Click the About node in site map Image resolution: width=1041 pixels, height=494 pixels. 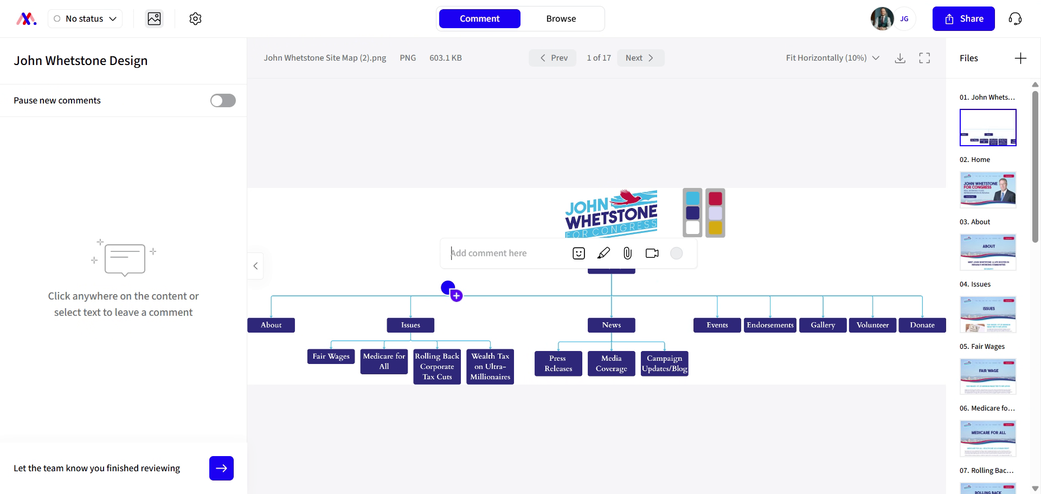click(x=271, y=325)
